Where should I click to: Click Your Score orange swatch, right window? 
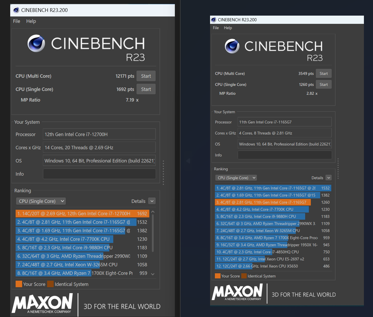(218, 276)
